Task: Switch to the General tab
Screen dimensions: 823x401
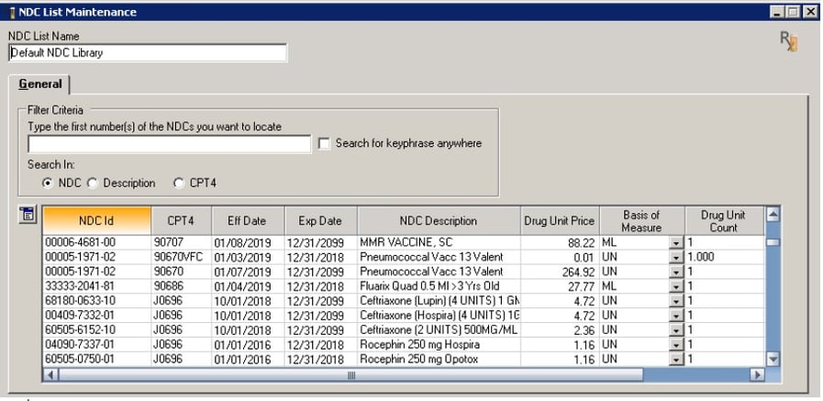Action: (40, 84)
